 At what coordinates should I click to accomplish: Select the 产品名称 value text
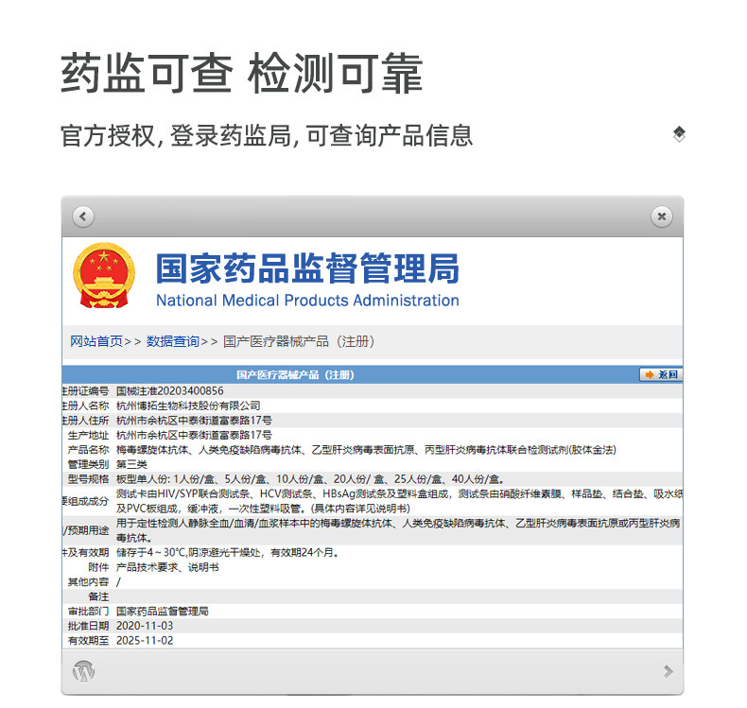[x=366, y=449]
